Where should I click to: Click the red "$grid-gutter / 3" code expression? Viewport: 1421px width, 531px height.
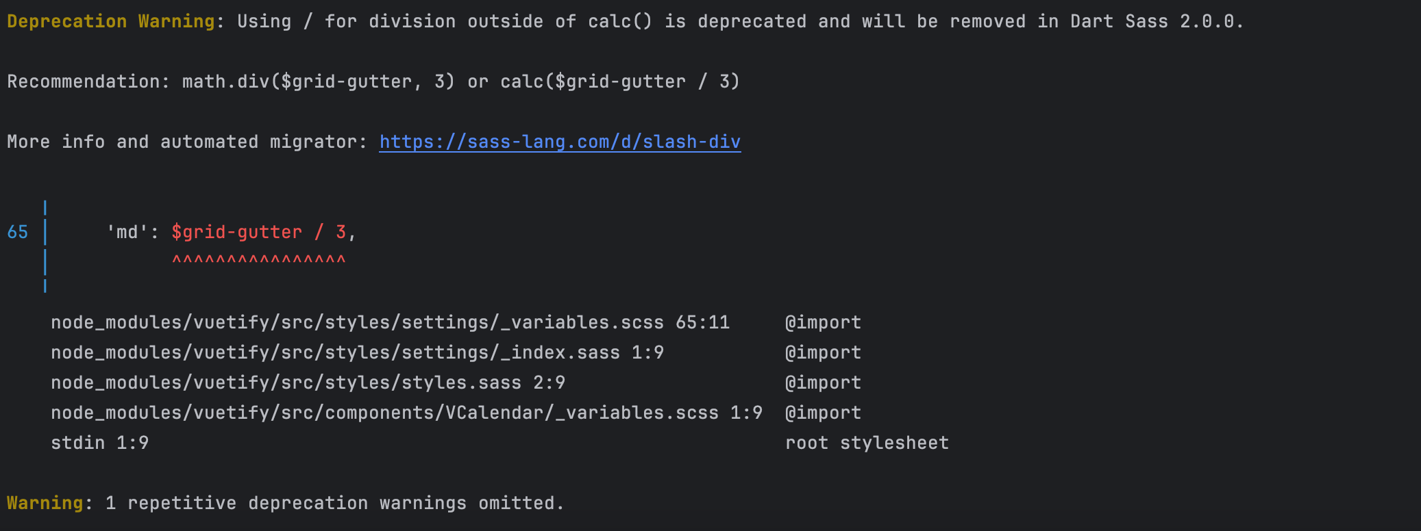[x=258, y=232]
